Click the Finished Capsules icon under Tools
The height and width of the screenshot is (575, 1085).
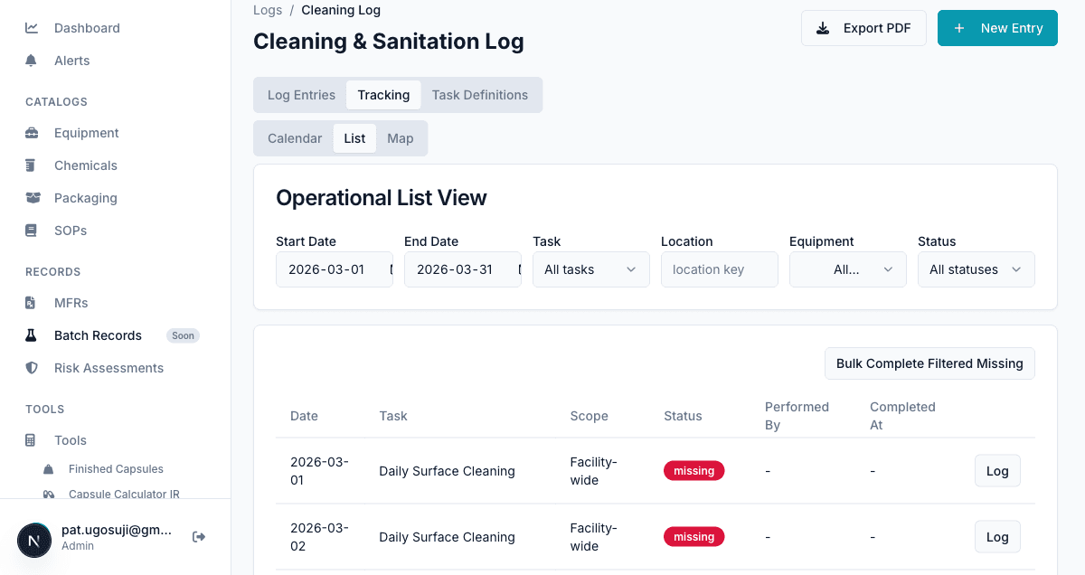tap(51, 468)
